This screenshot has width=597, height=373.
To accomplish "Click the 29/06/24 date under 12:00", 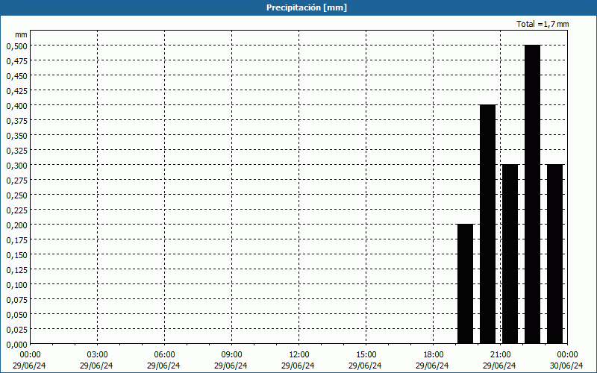I will pyautogui.click(x=298, y=366).
